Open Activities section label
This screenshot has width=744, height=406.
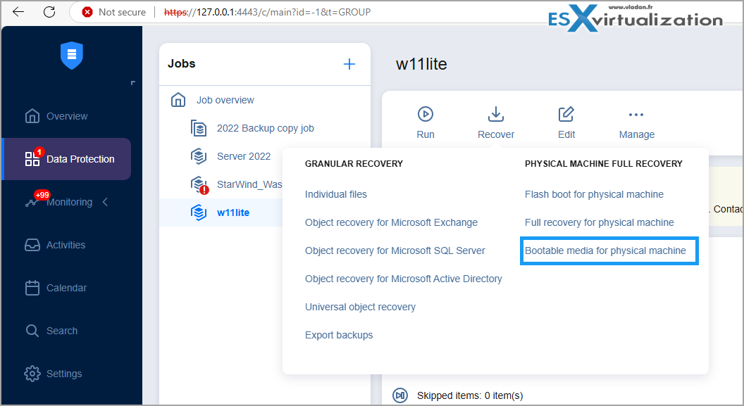coord(66,245)
